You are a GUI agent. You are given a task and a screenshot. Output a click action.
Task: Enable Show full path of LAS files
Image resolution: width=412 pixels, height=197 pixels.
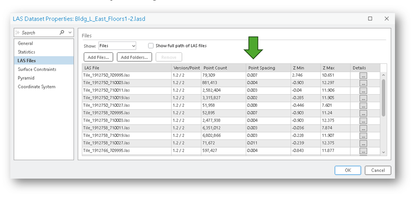(x=151, y=46)
